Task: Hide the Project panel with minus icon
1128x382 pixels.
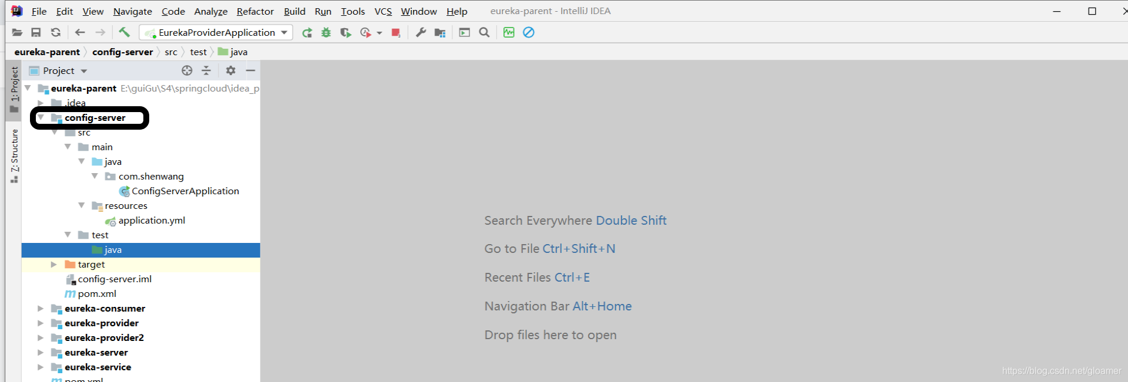Action: click(x=251, y=70)
